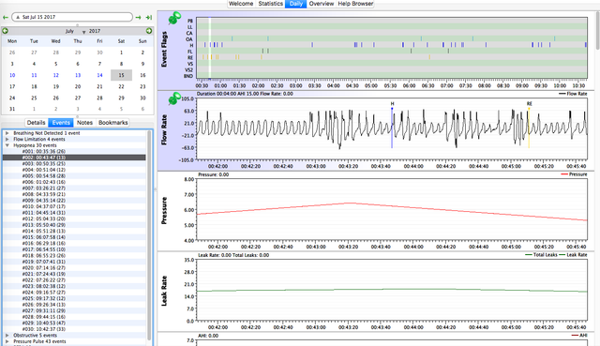The image size is (600, 346).
Task: Click the AHI legend entry
Action: point(579,336)
